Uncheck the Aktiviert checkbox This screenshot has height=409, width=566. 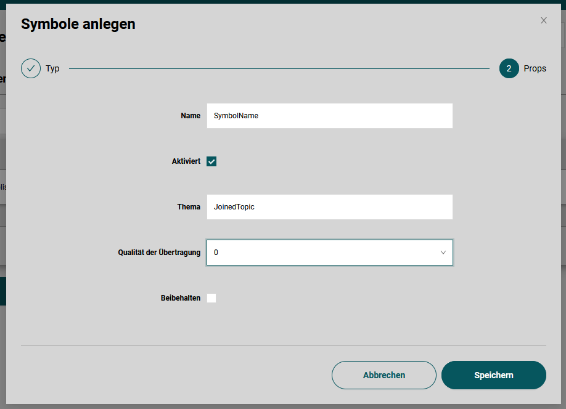(x=211, y=161)
